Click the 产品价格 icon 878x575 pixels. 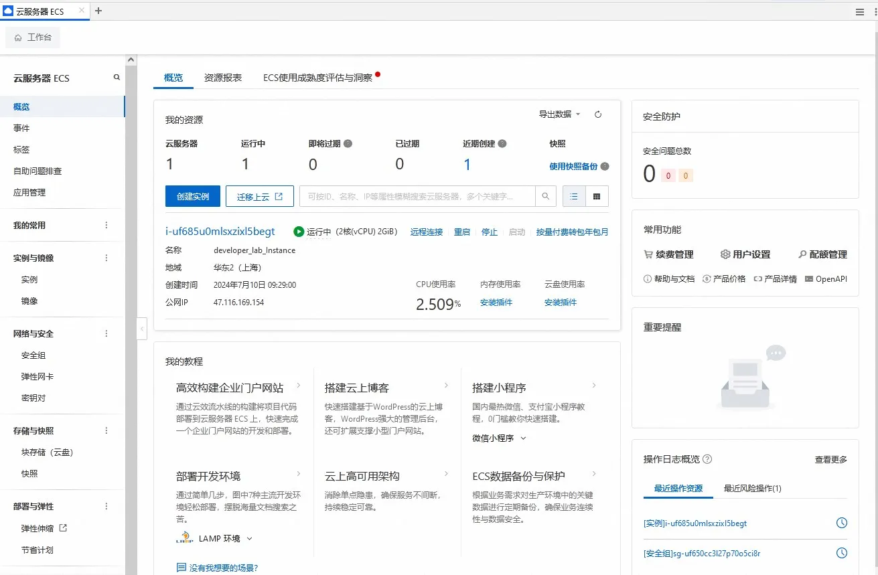[707, 278]
